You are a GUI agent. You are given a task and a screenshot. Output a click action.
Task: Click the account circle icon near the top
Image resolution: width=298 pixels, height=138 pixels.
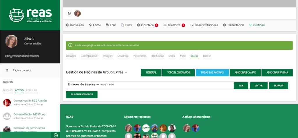(69, 13)
